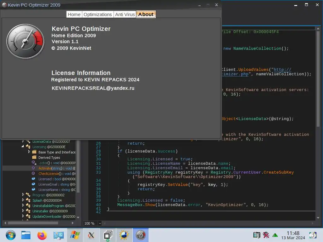Switch to the Optimizations tab
323x242 pixels.
pos(98,14)
